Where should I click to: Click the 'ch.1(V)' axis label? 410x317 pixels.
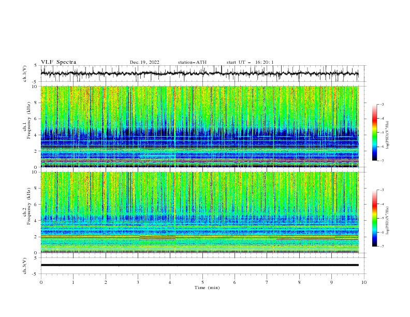point(25,74)
